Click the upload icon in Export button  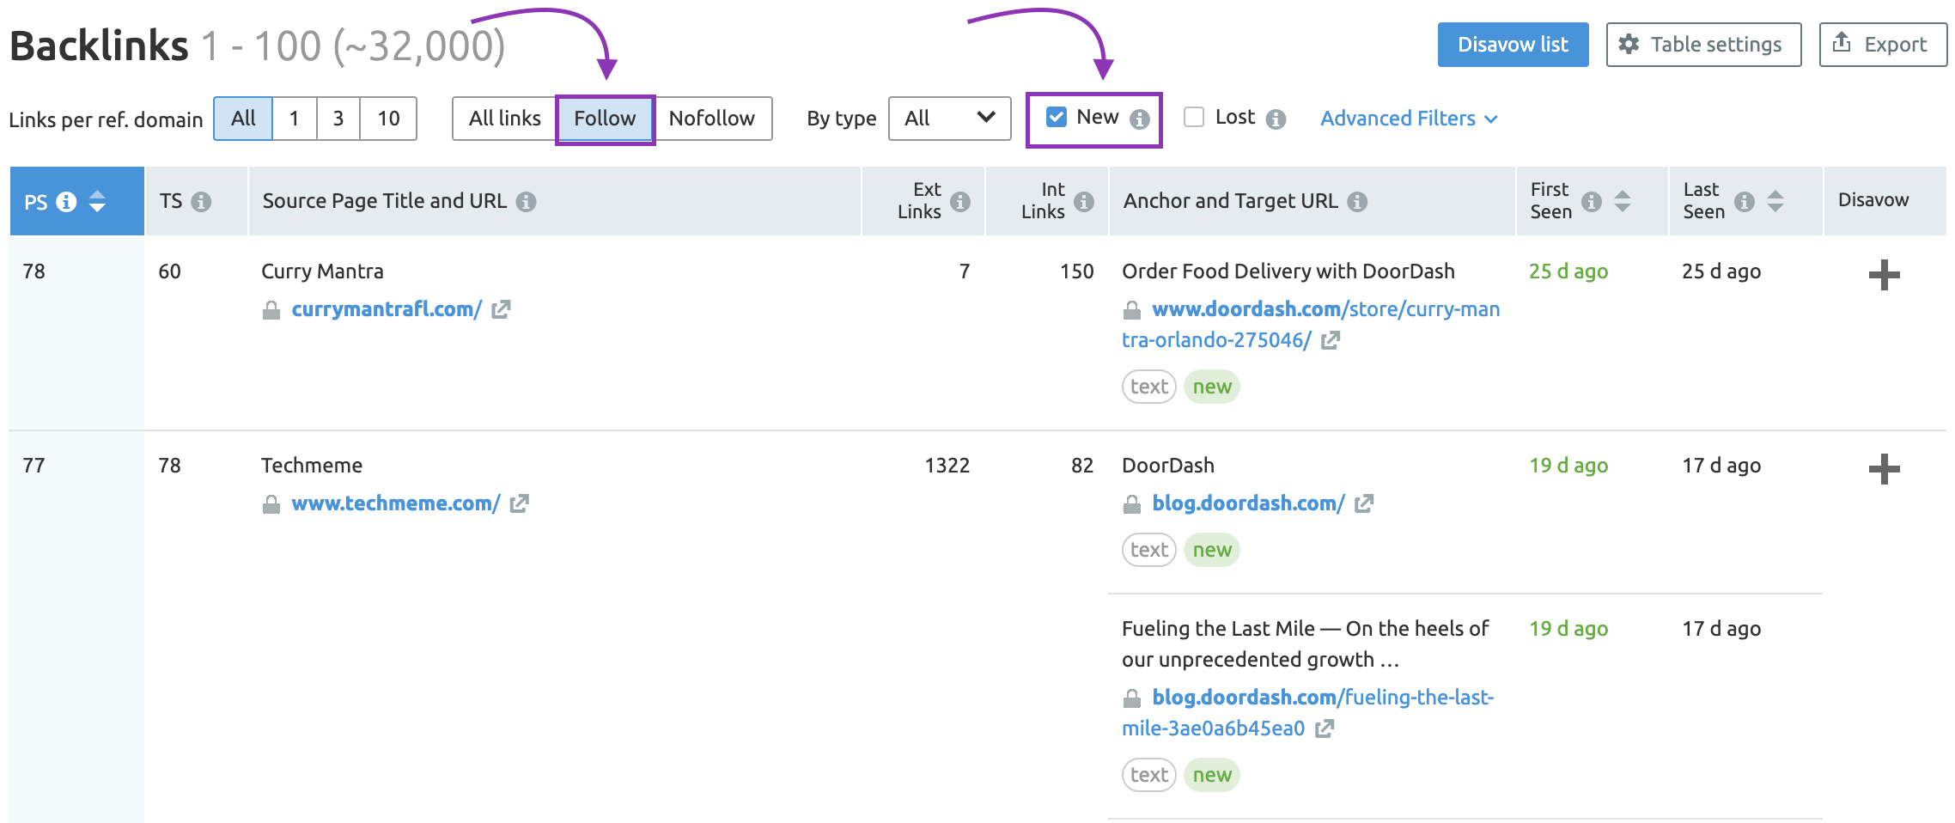pos(1842,43)
